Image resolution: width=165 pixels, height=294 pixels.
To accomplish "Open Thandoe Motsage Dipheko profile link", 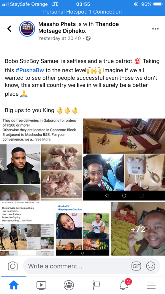I will [x=78, y=27].
